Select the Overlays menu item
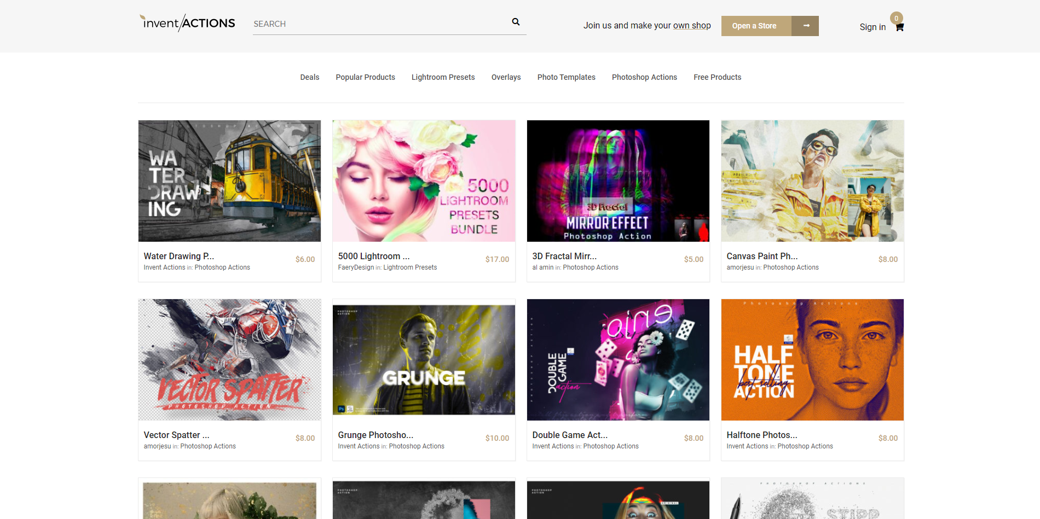1040x519 pixels. tap(506, 77)
